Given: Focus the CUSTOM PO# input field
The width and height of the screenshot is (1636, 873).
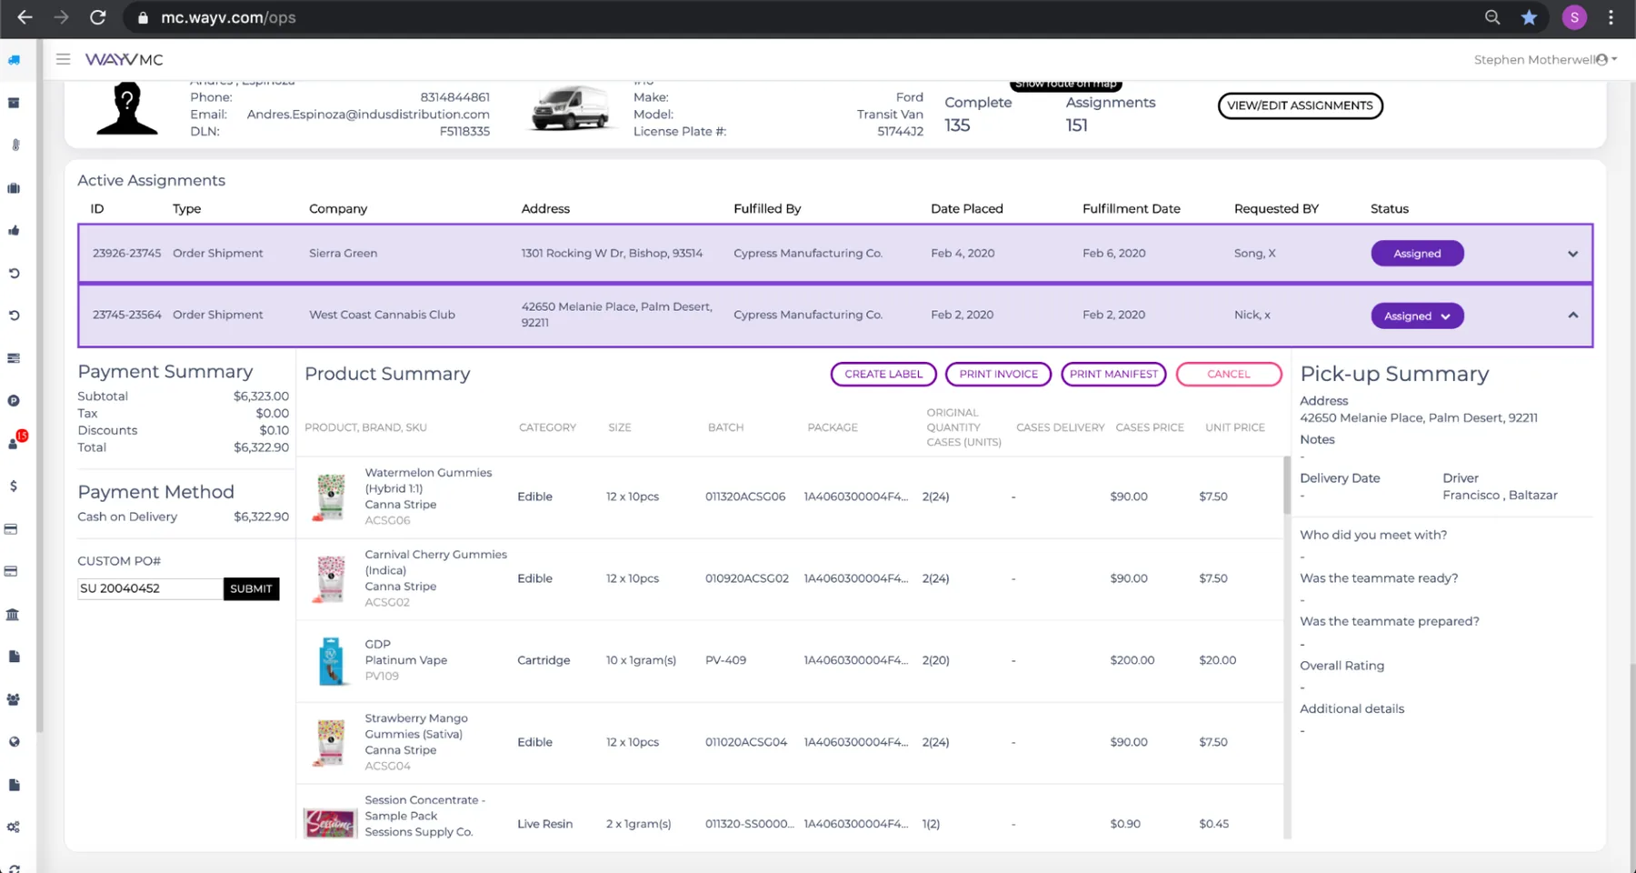Looking at the screenshot, I should coord(150,588).
